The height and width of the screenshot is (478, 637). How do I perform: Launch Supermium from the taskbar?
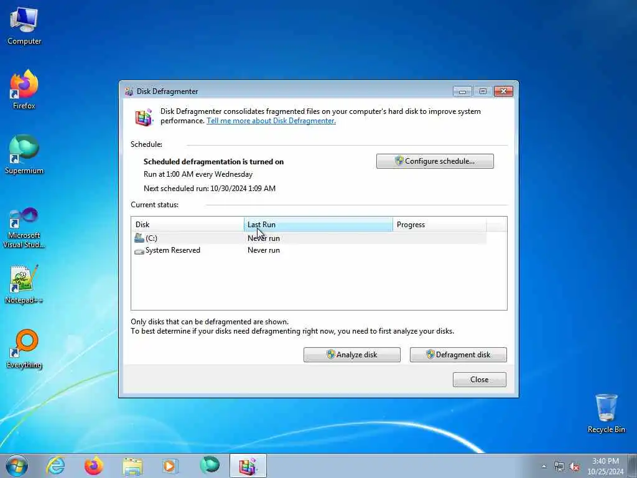(x=209, y=465)
